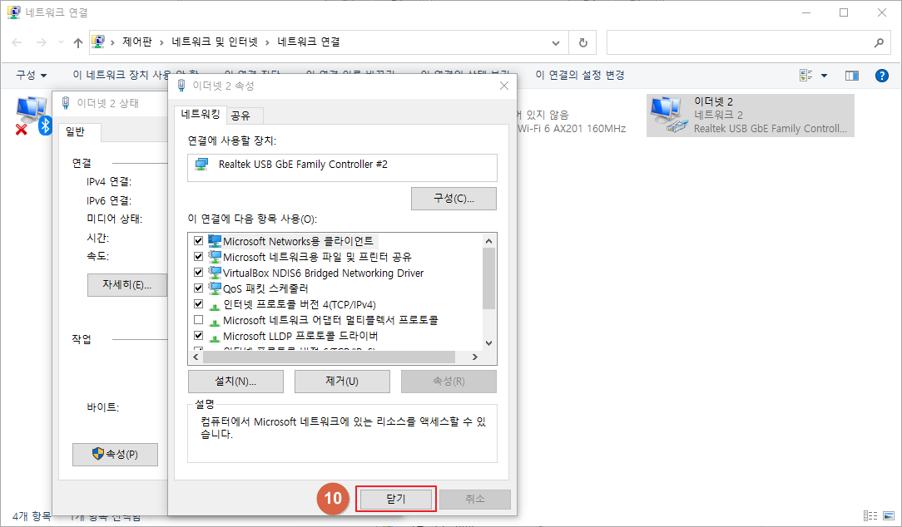
Task: Close the 이더넷 2 속성 dialog
Action: click(504, 86)
